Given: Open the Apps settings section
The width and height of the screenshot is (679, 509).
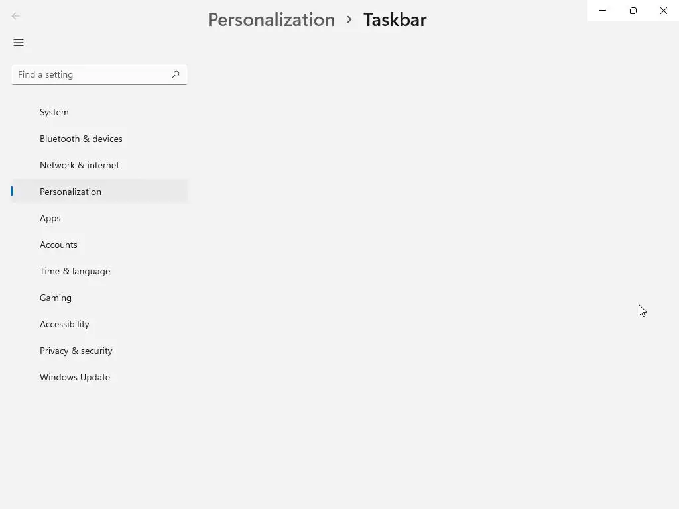Looking at the screenshot, I should pos(50,218).
